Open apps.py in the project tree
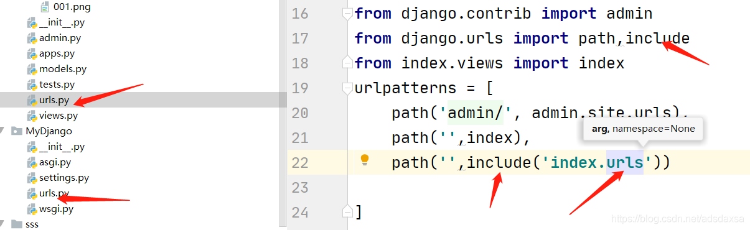This screenshot has height=230, width=750. click(x=57, y=53)
